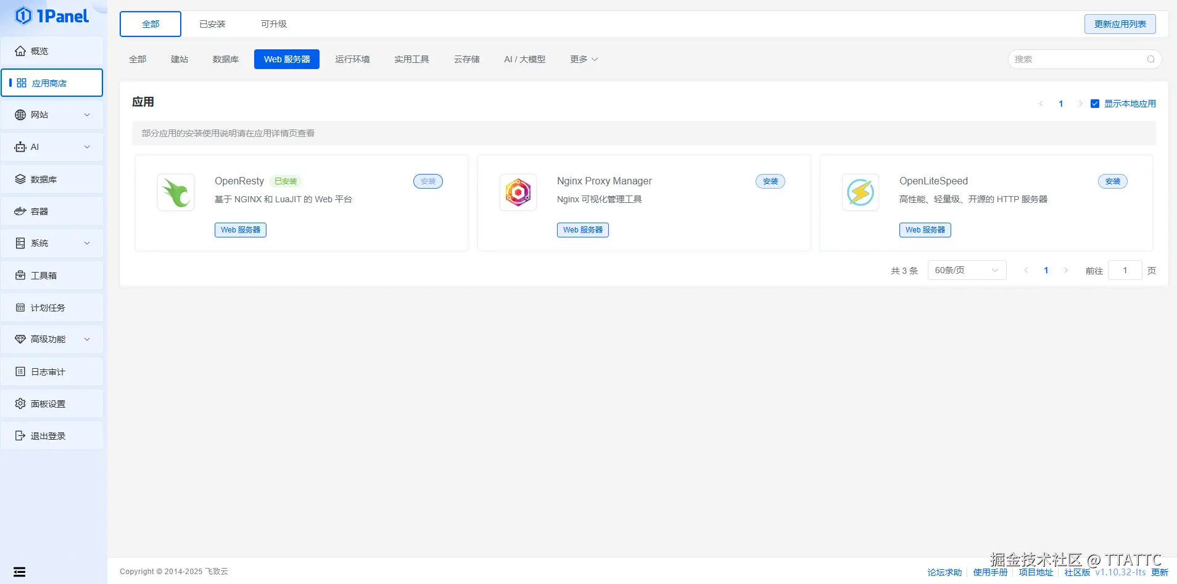Viewport: 1177px width, 584px height.
Task: Click the 已安装 badge on OpenResty
Action: coord(286,181)
